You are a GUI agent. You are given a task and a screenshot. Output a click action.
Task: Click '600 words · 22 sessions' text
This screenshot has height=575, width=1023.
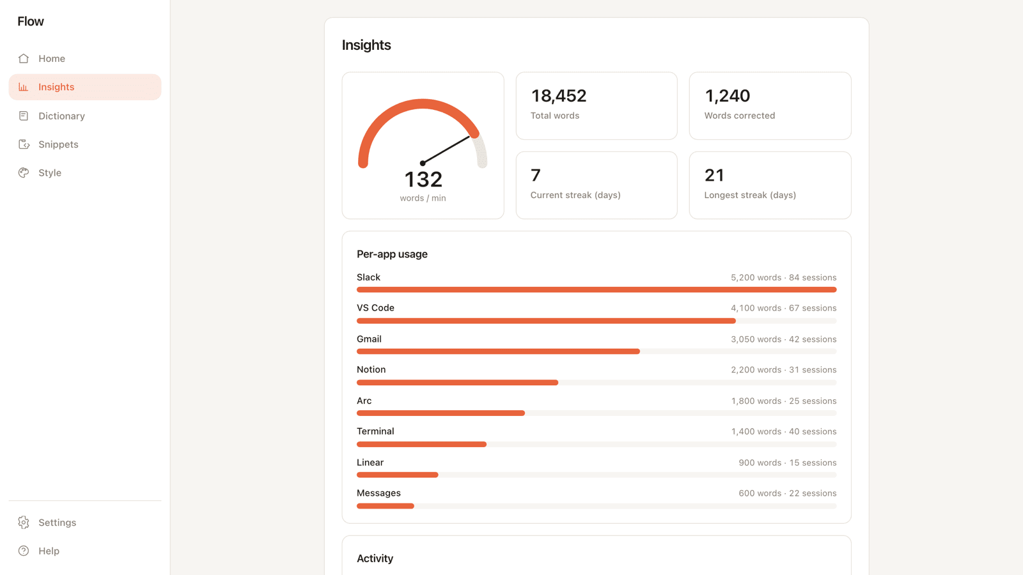pos(788,493)
